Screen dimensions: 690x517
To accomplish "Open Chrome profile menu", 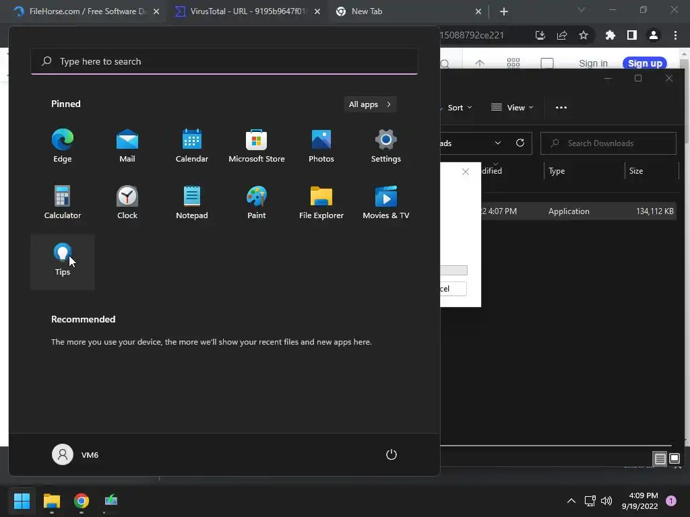I will (654, 35).
